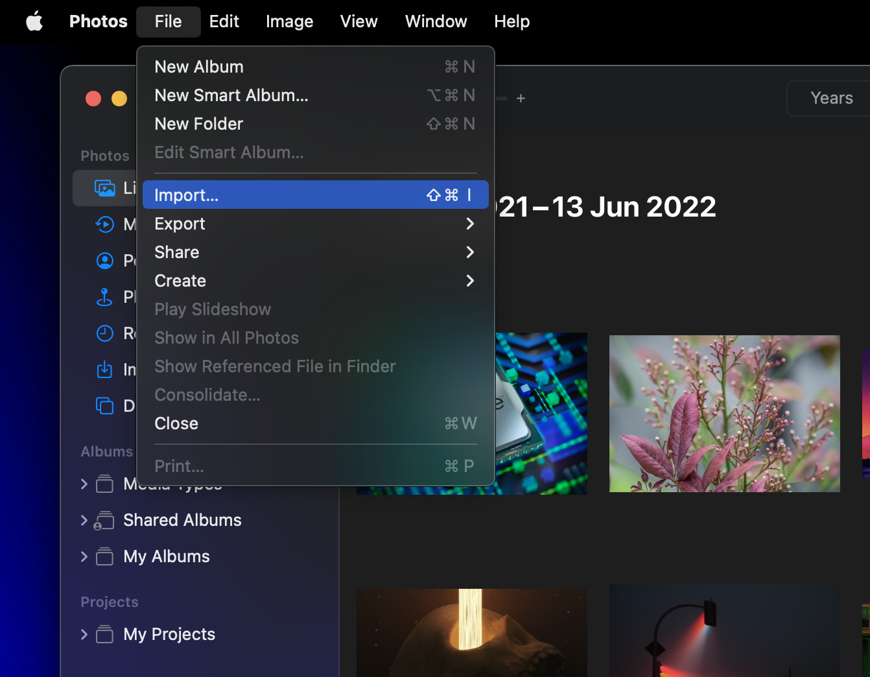Open the circuit board chip photo
The height and width of the screenshot is (677, 870).
point(541,414)
